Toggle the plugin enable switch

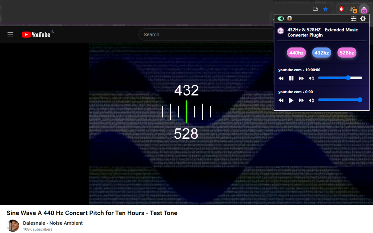(280, 18)
